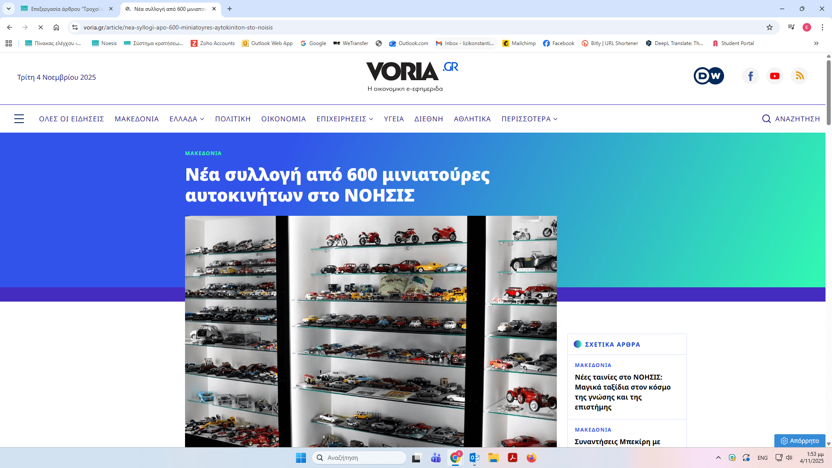
Task: Stop page loading with X button
Action: 41,27
